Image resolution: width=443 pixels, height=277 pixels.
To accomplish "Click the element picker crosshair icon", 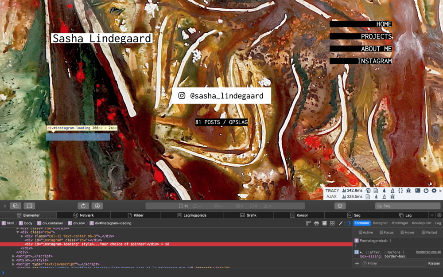I will click(340, 206).
